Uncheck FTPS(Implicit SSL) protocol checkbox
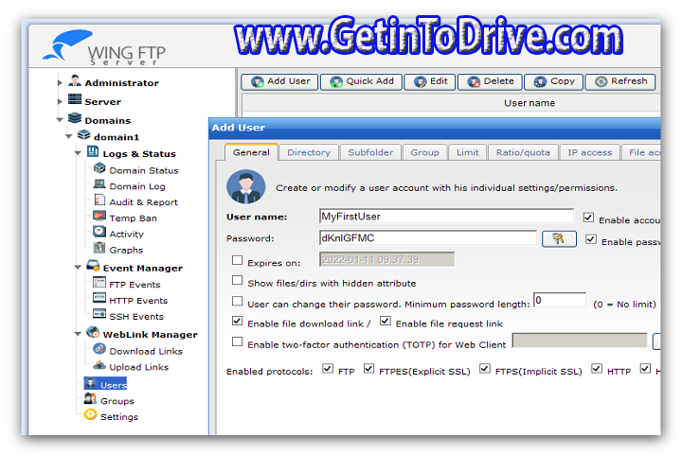The height and width of the screenshot is (454, 682). [485, 369]
